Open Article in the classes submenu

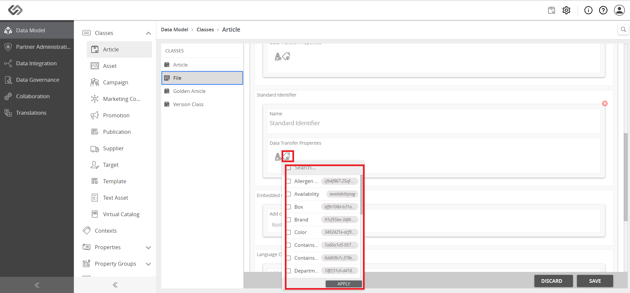(119, 49)
